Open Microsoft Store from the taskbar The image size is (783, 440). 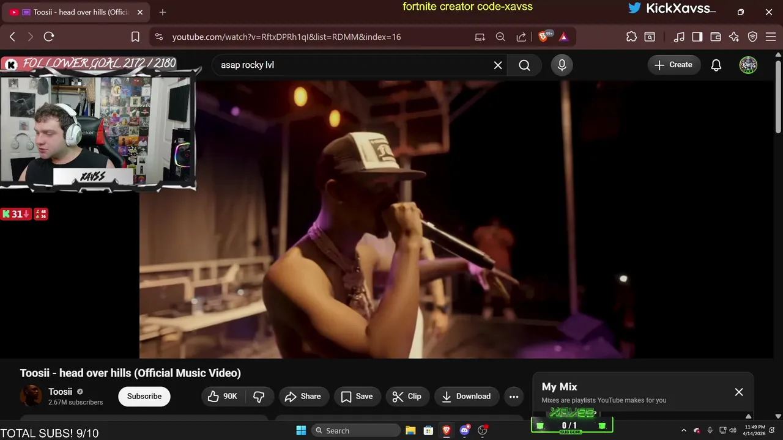(x=429, y=430)
